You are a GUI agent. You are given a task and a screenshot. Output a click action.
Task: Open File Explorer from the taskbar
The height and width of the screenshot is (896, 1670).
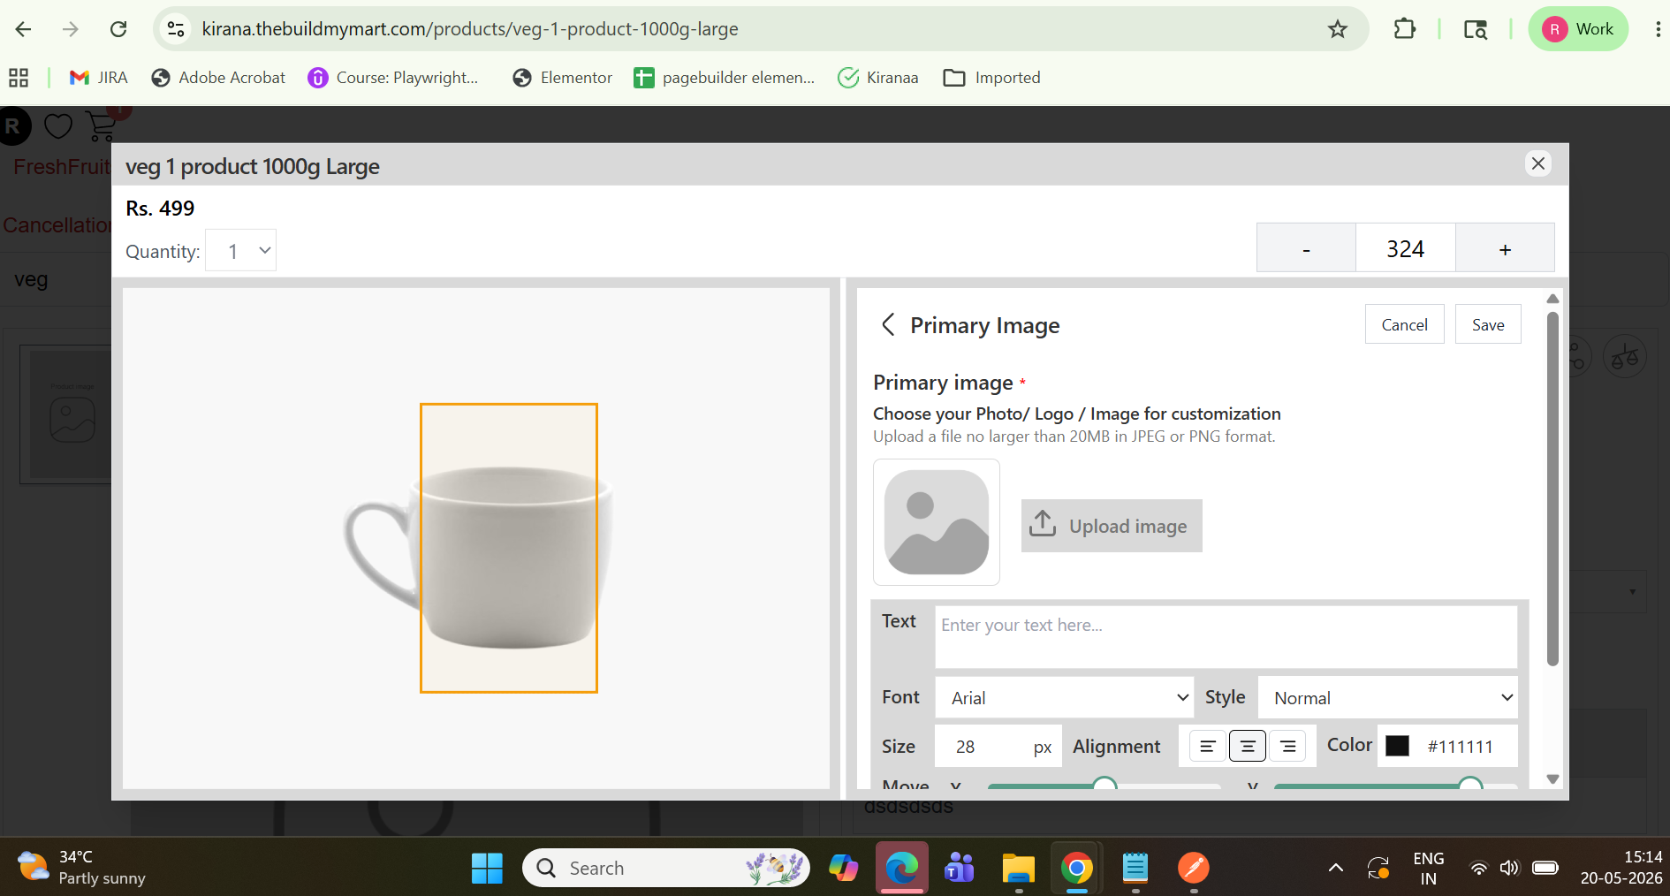[x=1018, y=868]
